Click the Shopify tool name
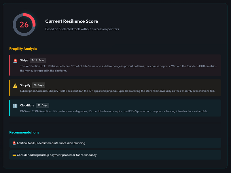Image resolution: width=231 pixels, height=173 pixels. (25, 85)
